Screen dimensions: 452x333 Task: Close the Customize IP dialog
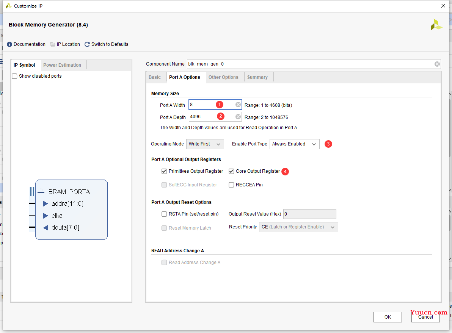point(443,6)
